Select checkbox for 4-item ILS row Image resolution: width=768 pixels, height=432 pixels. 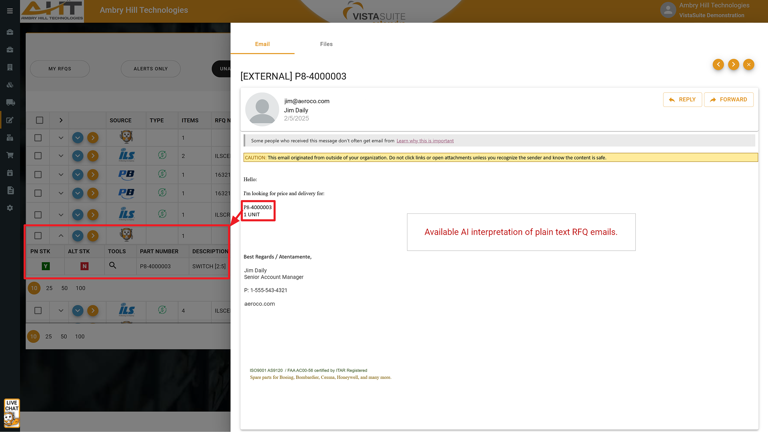[38, 311]
